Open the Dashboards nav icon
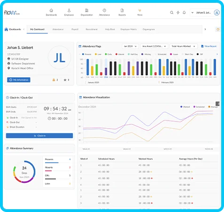This screenshot has width=224, height=212. click(51, 10)
